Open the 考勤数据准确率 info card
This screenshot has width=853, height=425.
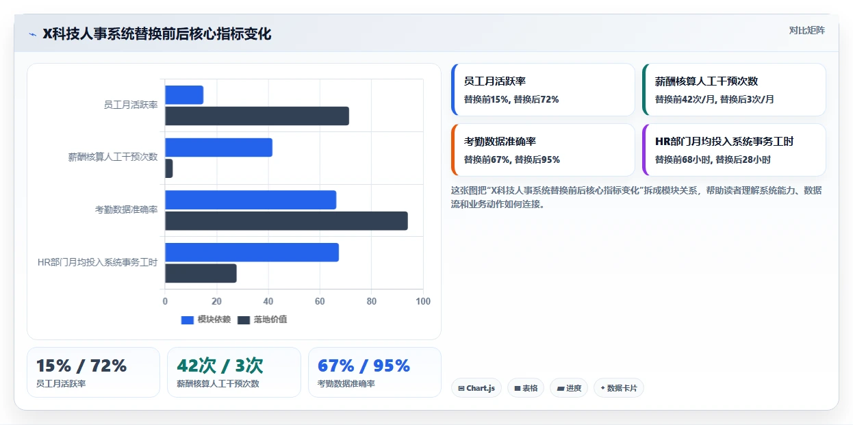(543, 150)
